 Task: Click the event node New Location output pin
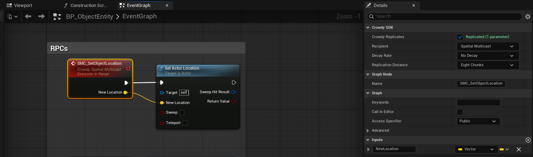coord(125,92)
